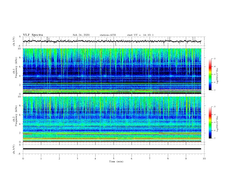Click the 'ch.1(V)' axis label

coord(14,41)
